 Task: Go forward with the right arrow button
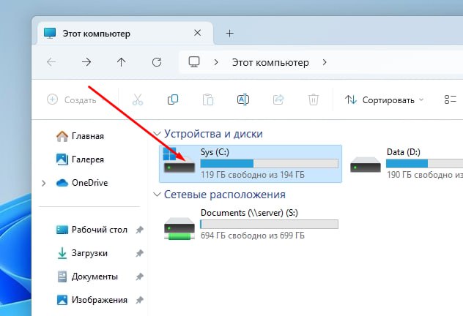click(x=86, y=62)
